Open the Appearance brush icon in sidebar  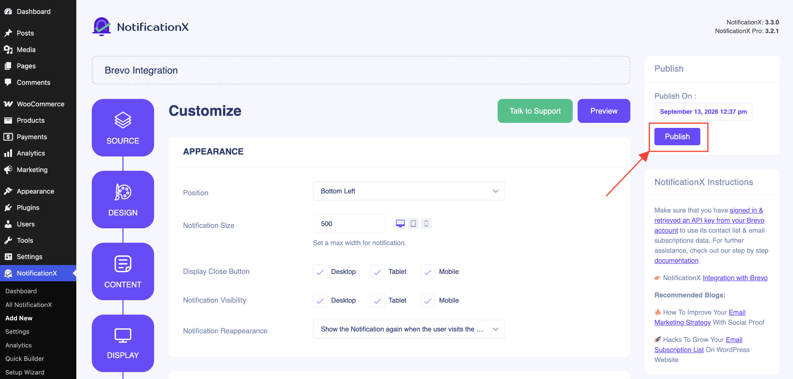pos(8,191)
